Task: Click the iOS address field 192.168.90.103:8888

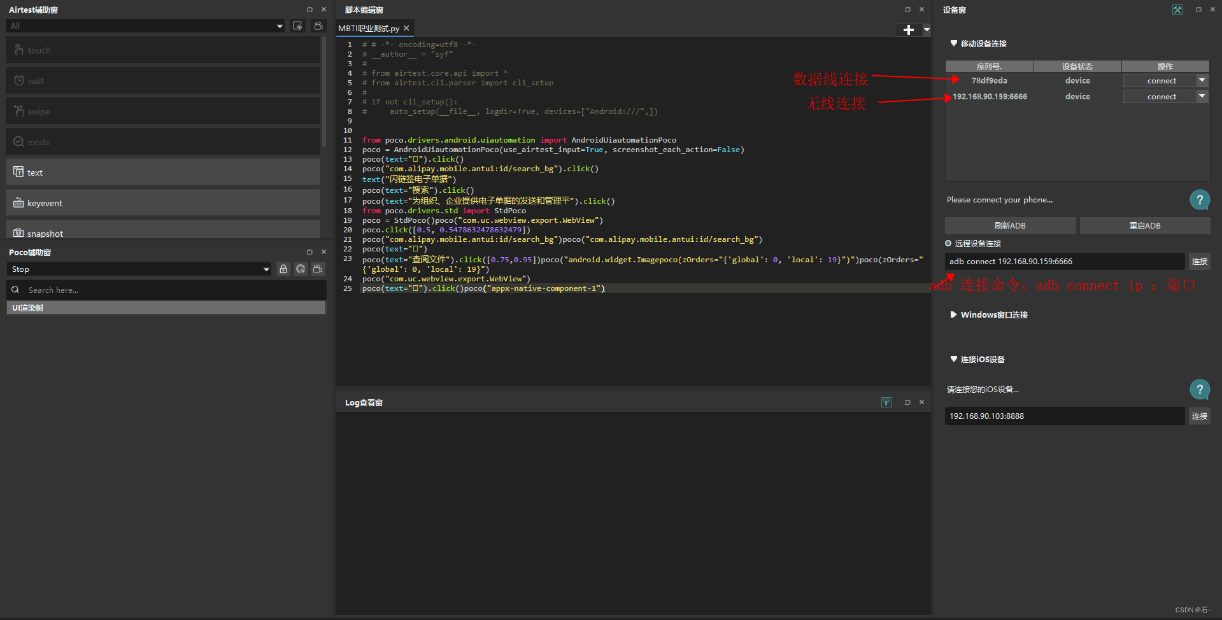Action: (x=1064, y=416)
